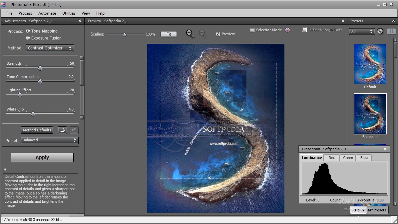Select the Balanced preset thumbnail
The width and height of the screenshot is (398, 224).
coord(370,114)
